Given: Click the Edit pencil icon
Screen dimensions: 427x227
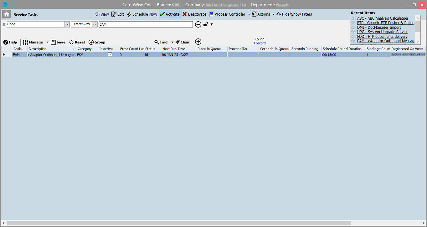Looking at the screenshot, I should click(x=114, y=14).
